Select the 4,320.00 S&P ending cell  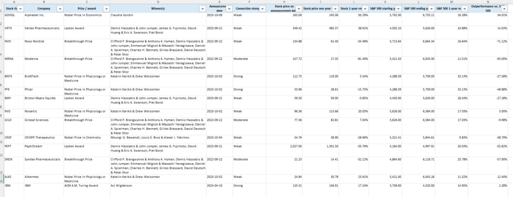(418, 190)
